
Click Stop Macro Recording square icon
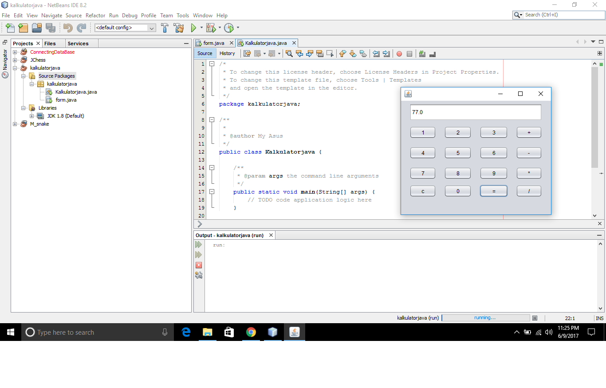tap(409, 54)
